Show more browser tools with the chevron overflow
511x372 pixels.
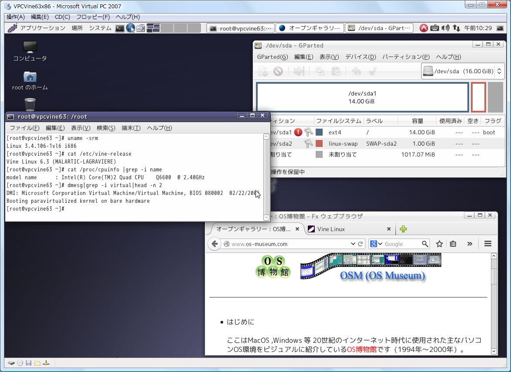click(470, 244)
